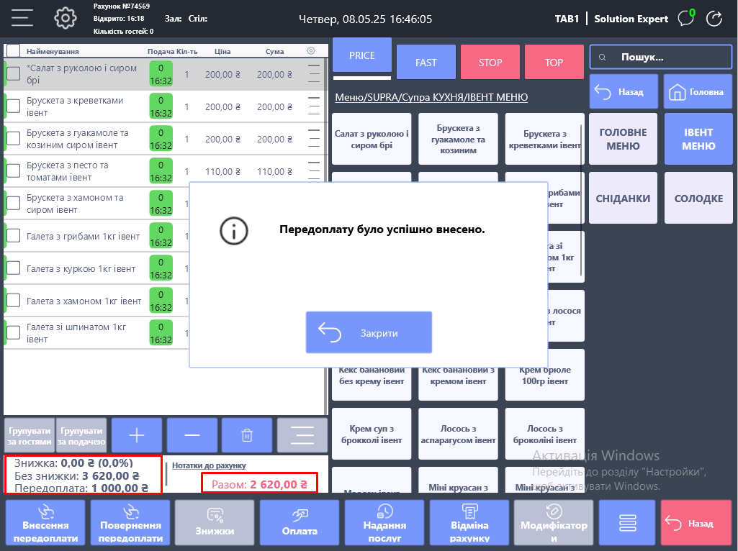
Task: Click the logout arrow icon in header
Action: coord(714,19)
